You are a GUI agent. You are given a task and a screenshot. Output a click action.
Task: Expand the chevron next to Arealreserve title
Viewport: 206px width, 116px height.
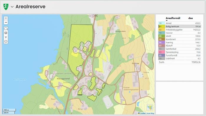[x=12, y=7]
